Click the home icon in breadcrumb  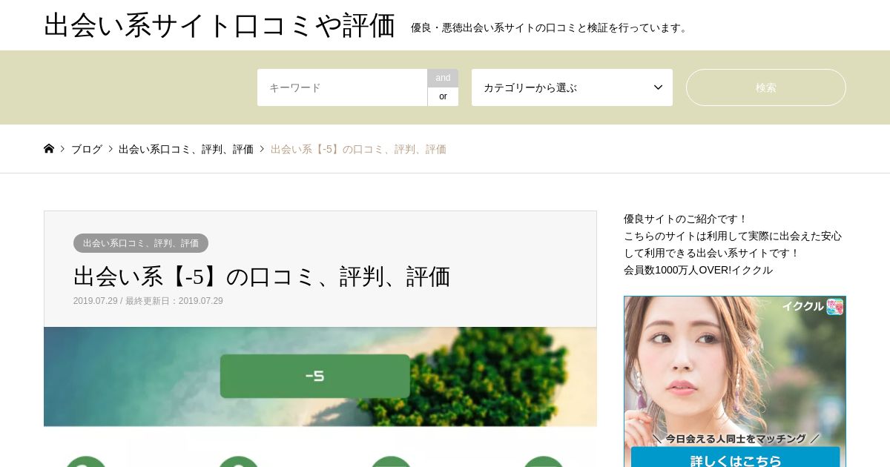click(x=49, y=148)
